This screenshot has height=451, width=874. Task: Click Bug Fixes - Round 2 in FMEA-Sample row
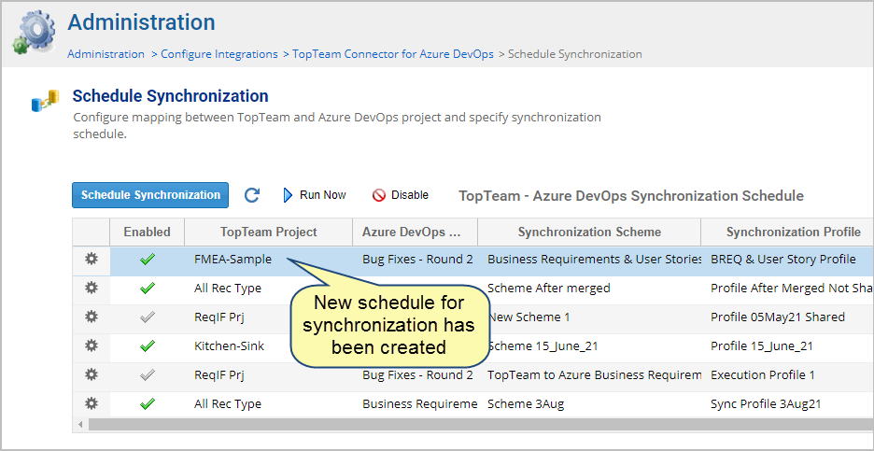pyautogui.click(x=417, y=260)
